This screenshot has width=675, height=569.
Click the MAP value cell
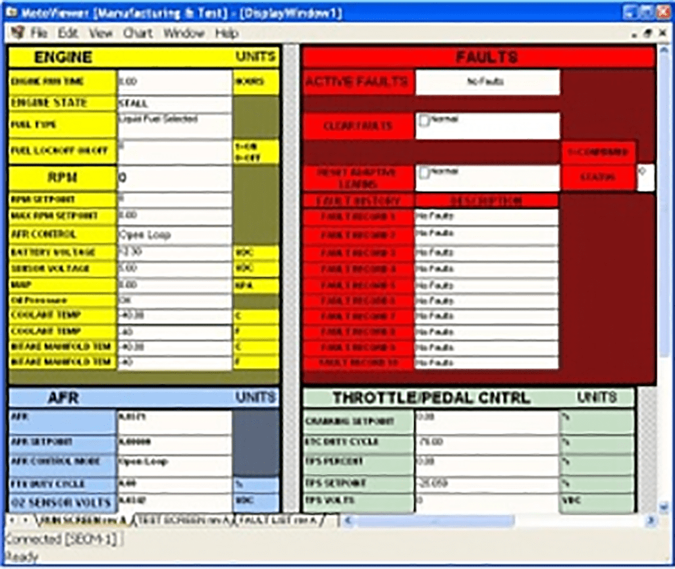pyautogui.click(x=174, y=285)
